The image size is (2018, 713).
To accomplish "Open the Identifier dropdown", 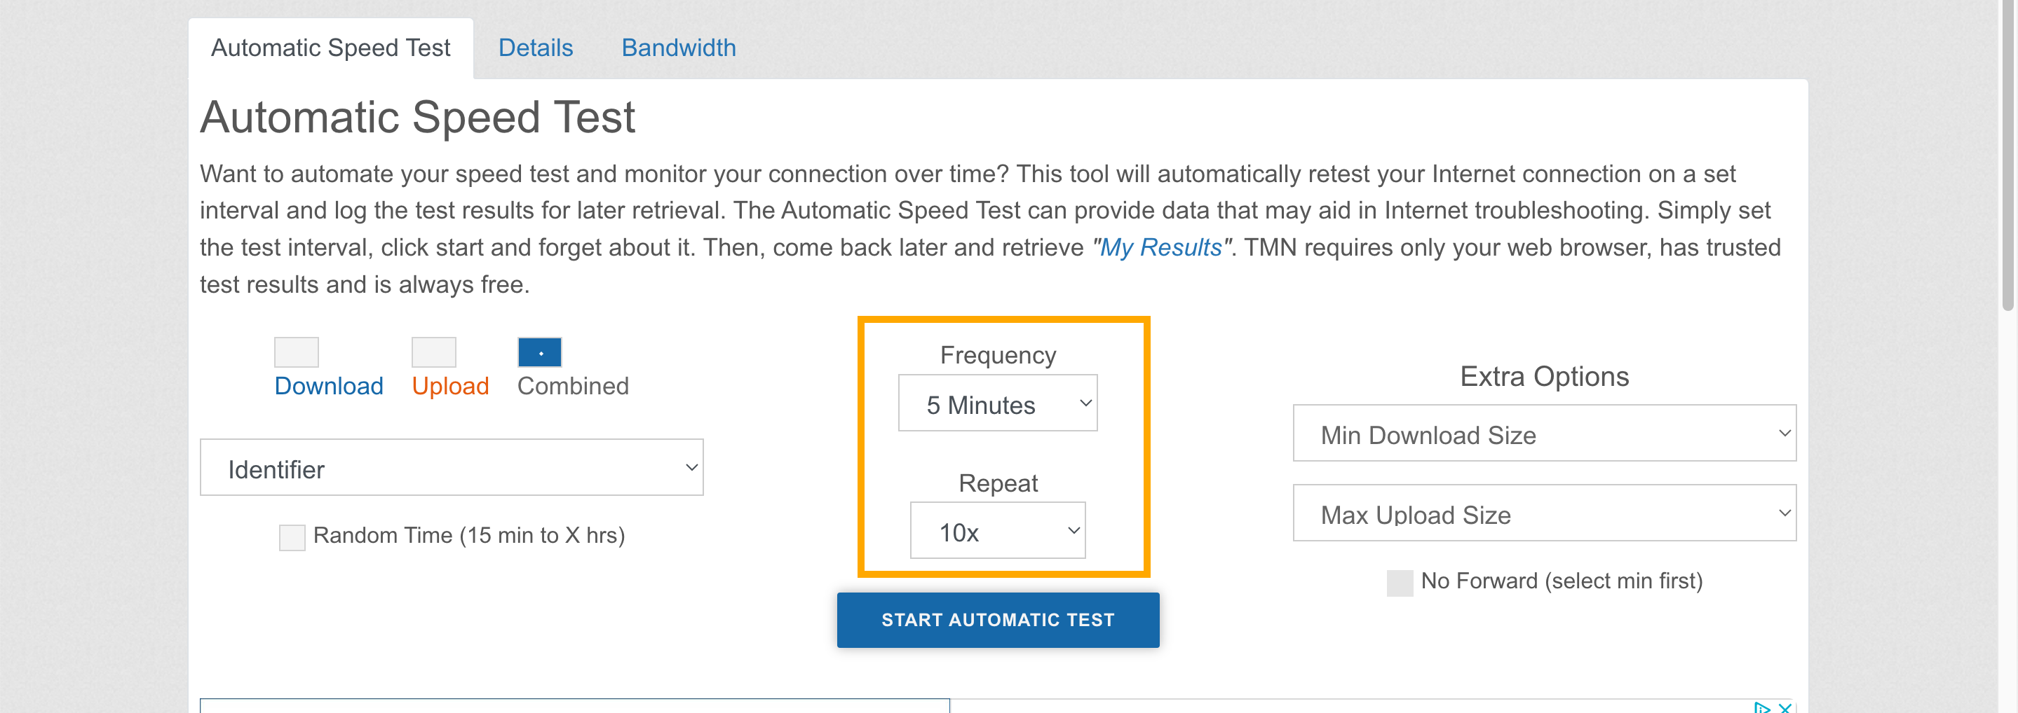I will pyautogui.click(x=452, y=467).
